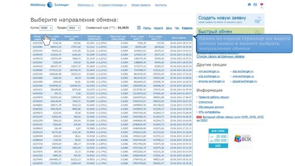
Task: Click the Нужна сумма WMZ column header
Action: [x=72, y=38]
